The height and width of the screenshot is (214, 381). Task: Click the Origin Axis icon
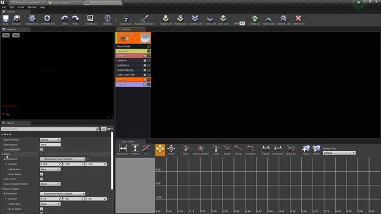point(126,20)
